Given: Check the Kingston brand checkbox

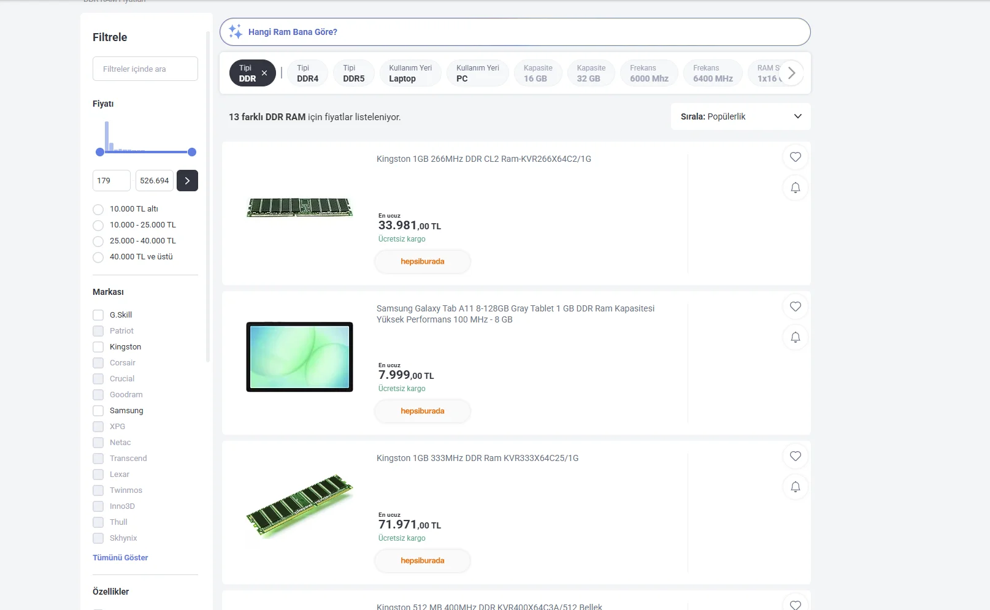Looking at the screenshot, I should point(98,347).
